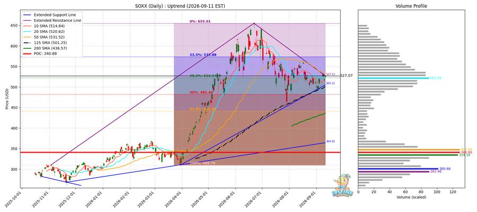Click the lower support line value '364.42'
Viewport: 477px width, 212px height.
point(330,142)
